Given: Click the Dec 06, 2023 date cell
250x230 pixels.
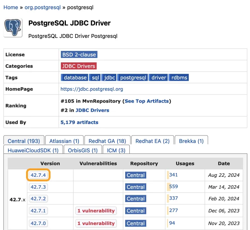Looking at the screenshot, I should click(x=224, y=211).
